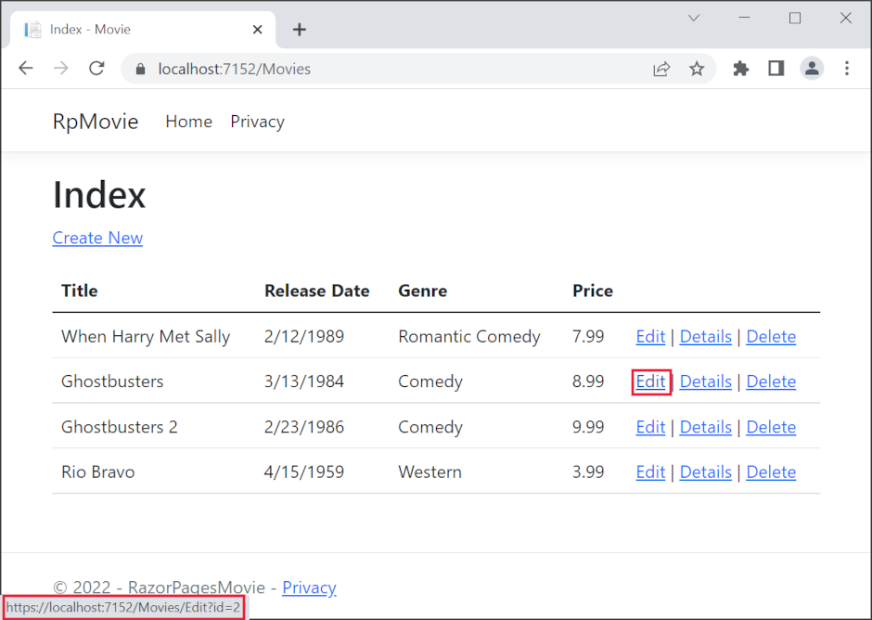872x620 pixels.
Task: Open the tab search dropdown arrow
Action: 694,18
